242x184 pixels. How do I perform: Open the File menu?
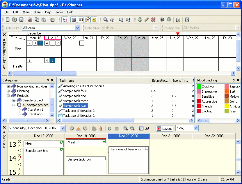pos(6,12)
